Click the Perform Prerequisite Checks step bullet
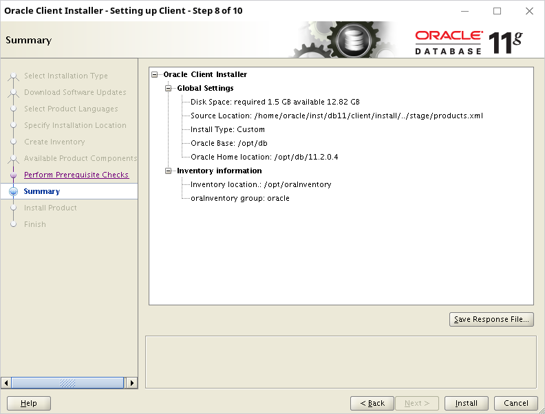Screen dimensions: 545x414 point(13,175)
